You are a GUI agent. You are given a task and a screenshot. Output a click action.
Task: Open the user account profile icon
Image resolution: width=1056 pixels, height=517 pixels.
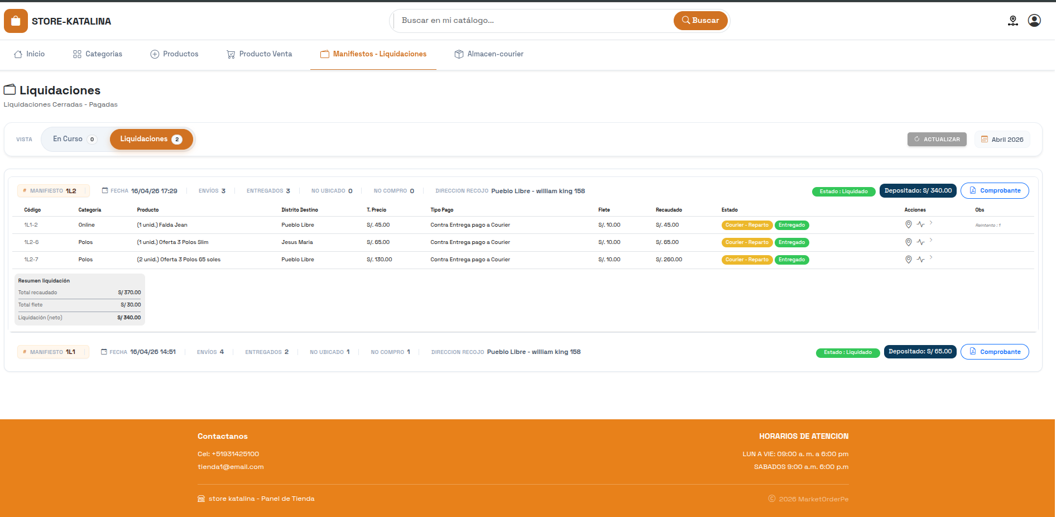pos(1034,20)
